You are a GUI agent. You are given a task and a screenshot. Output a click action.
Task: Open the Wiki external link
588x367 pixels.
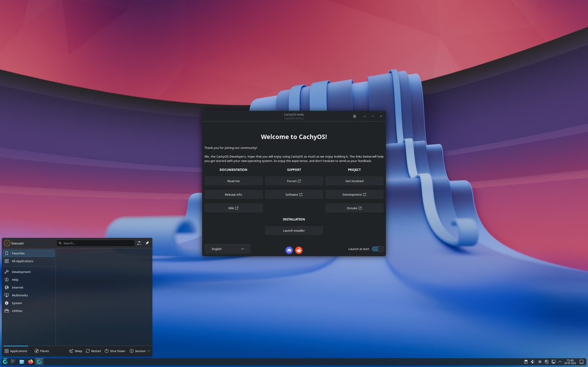(x=233, y=208)
